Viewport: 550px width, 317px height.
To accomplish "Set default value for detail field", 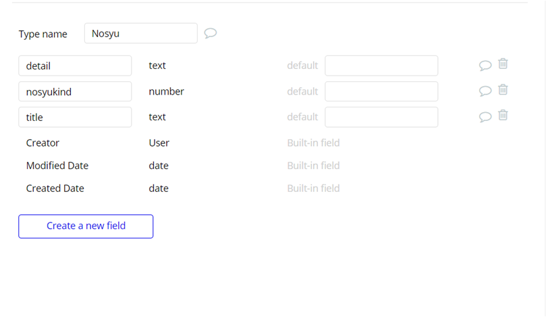I will click(381, 66).
